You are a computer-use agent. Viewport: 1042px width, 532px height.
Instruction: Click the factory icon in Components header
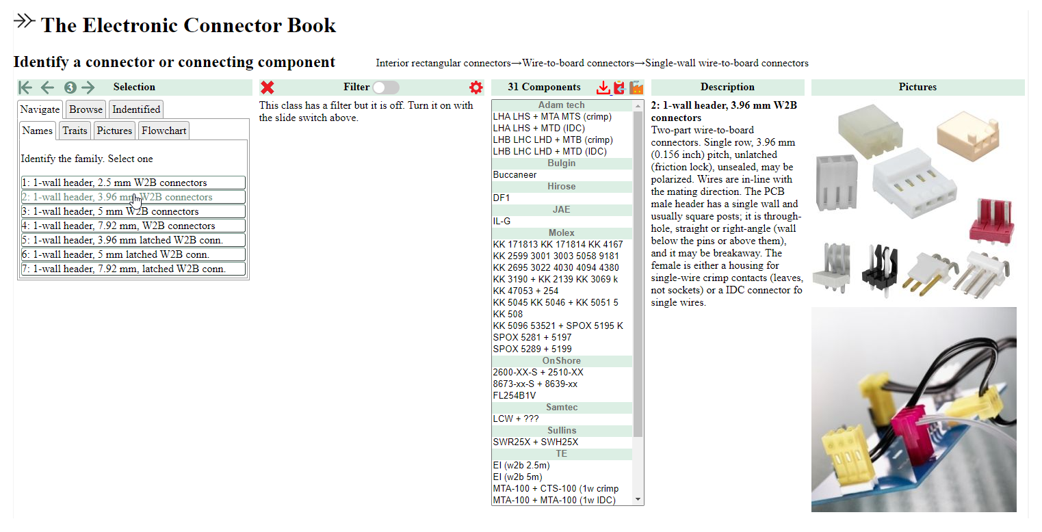tap(636, 88)
